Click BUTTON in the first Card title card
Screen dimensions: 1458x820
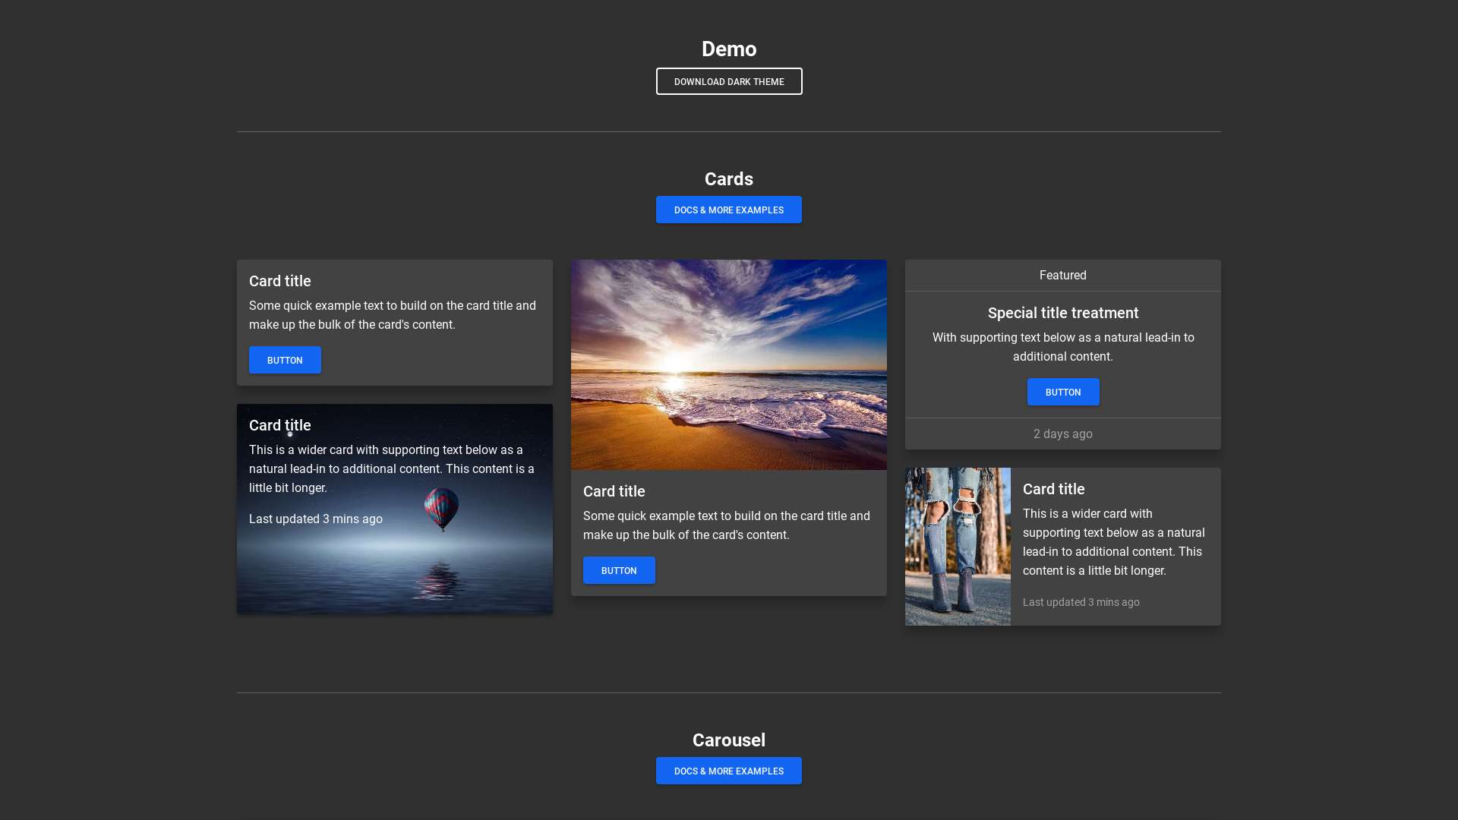tap(285, 360)
